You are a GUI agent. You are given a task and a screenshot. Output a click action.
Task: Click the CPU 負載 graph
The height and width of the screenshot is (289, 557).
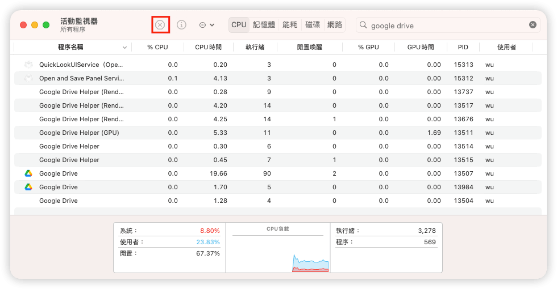[278, 248]
